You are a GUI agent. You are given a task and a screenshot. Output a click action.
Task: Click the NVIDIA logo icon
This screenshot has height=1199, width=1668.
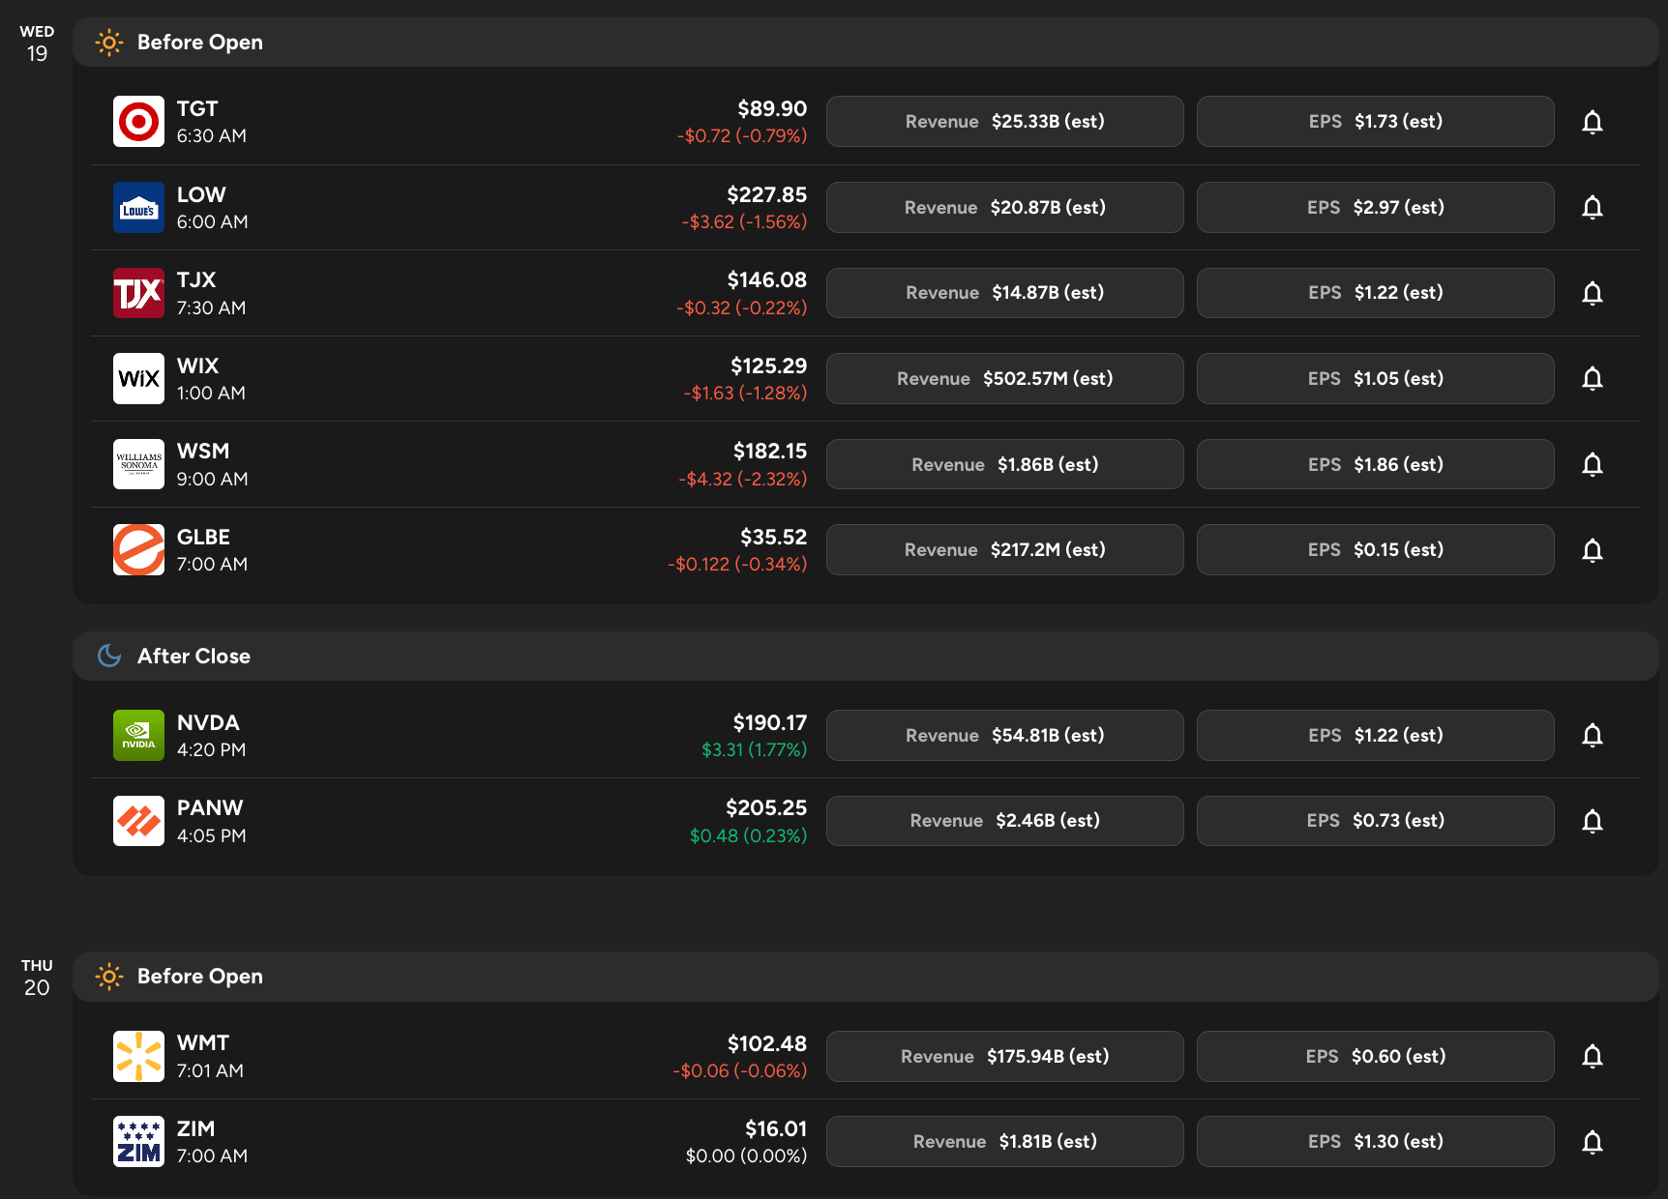tap(138, 735)
